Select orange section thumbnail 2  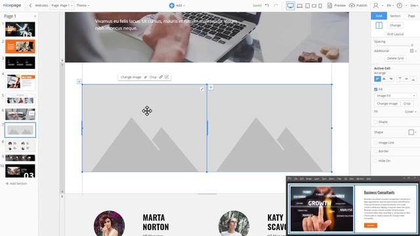click(20, 47)
